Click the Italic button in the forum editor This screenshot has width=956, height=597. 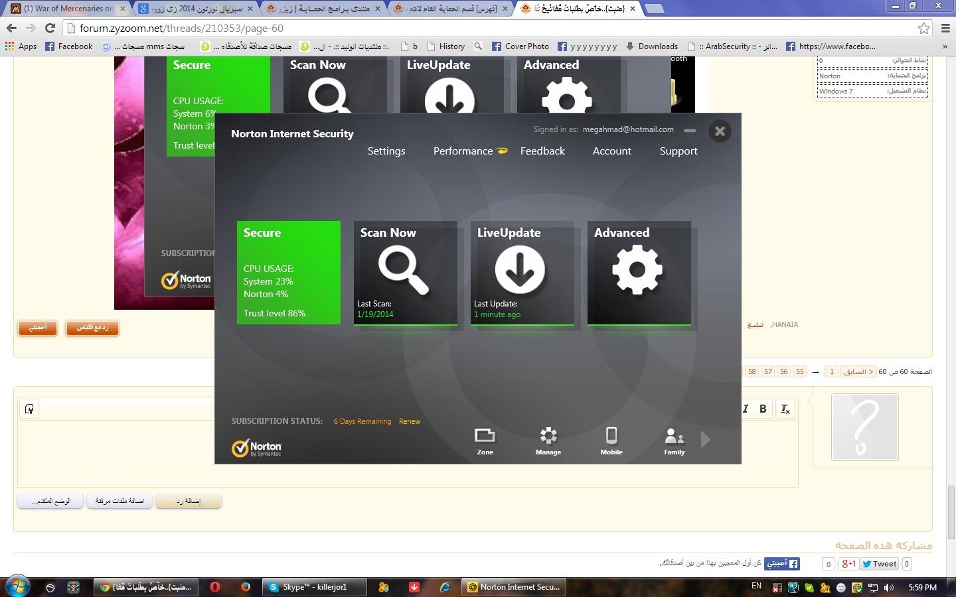point(745,409)
